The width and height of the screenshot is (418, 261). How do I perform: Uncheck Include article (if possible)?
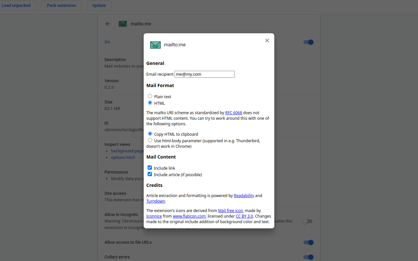(x=150, y=174)
